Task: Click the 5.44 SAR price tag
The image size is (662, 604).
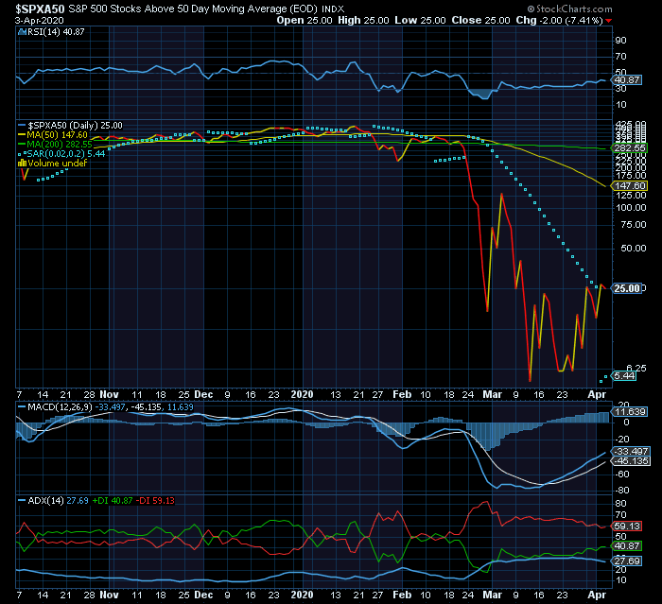Action: 624,375
